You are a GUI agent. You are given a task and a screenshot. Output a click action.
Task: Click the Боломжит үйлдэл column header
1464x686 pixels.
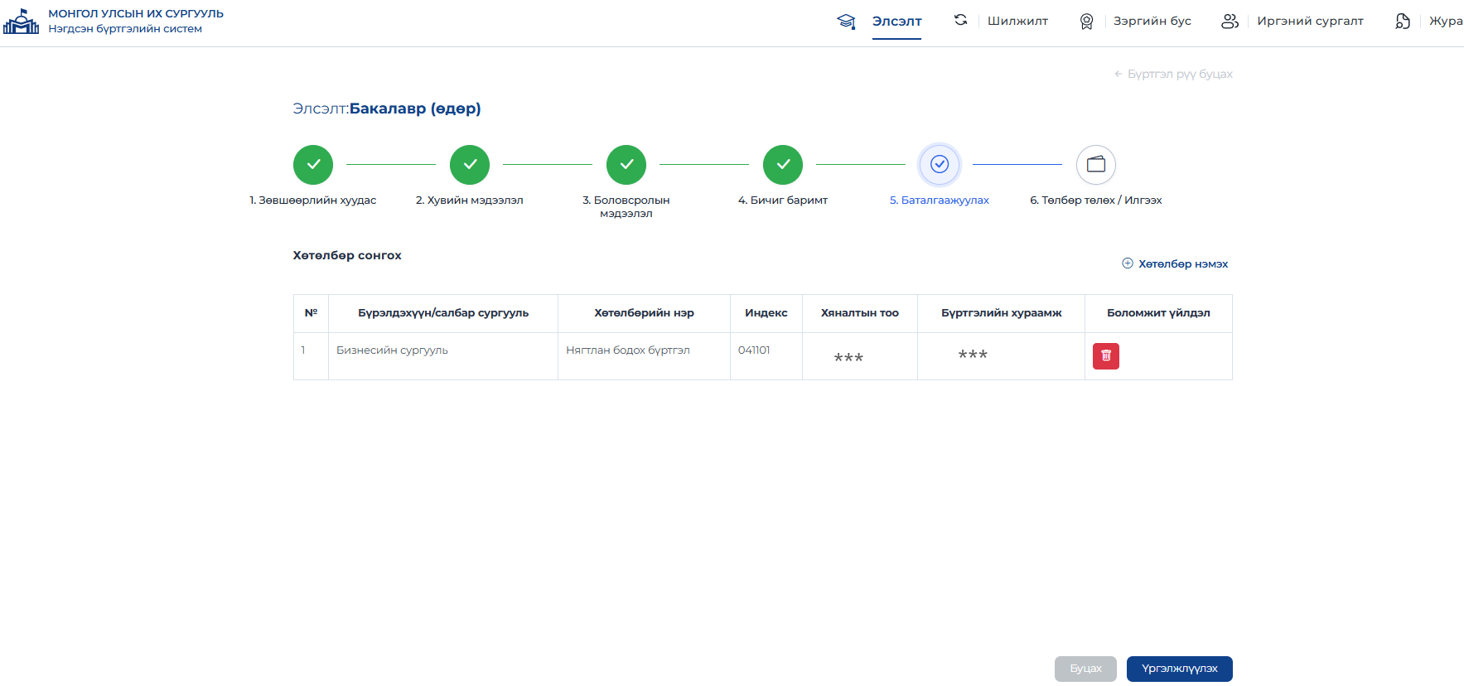1158,313
